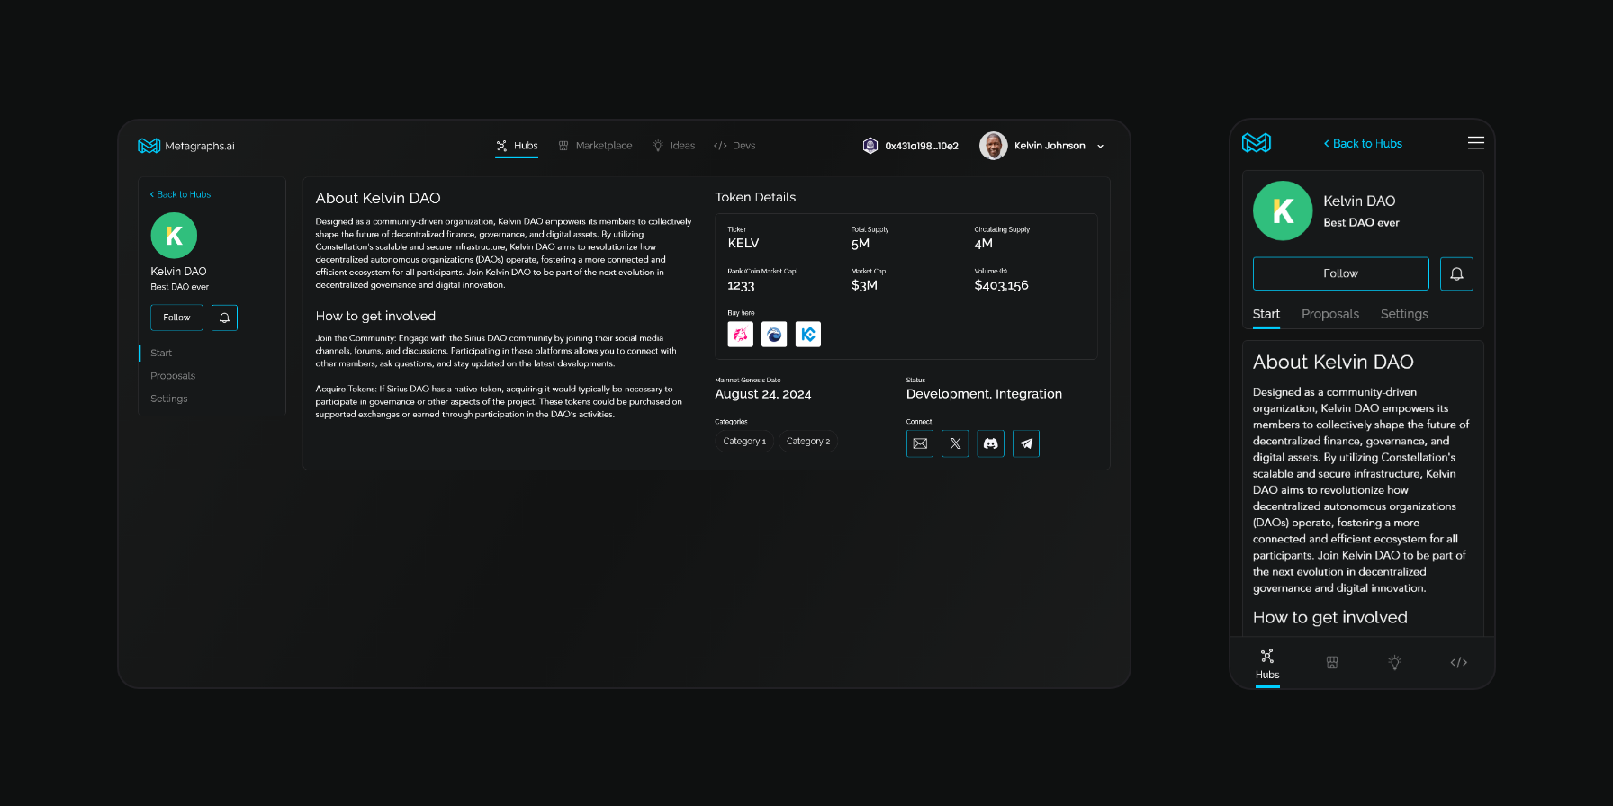Click the notification bell in desktop sidebar

[x=224, y=318]
